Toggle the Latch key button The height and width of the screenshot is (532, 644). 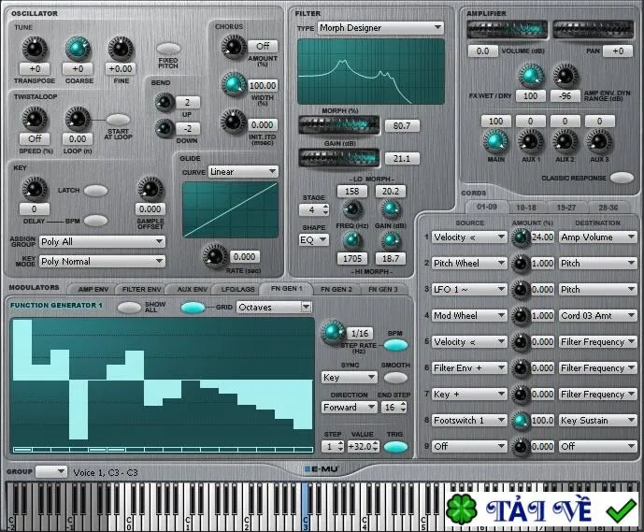(95, 191)
